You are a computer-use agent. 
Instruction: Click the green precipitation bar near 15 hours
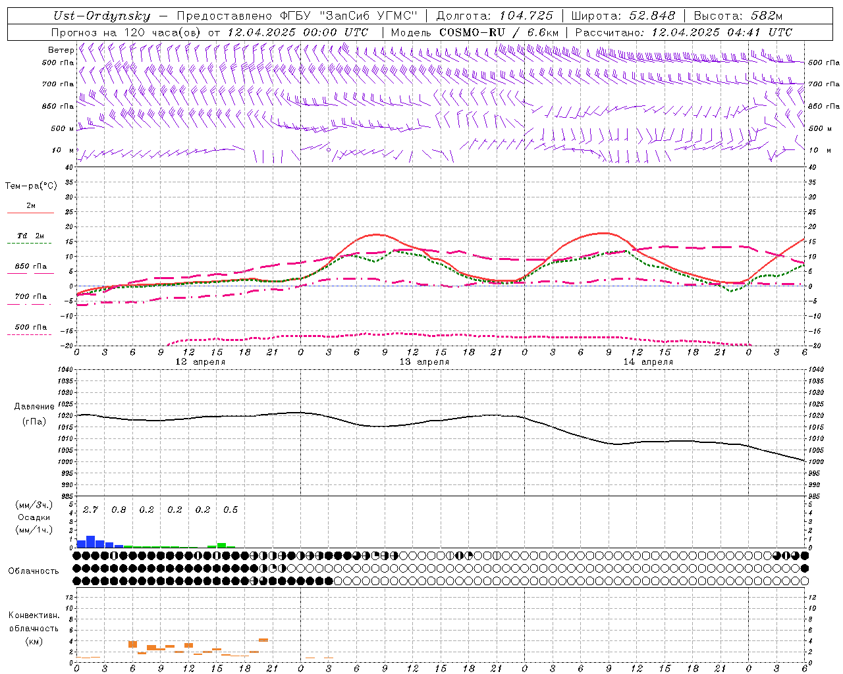221,544
